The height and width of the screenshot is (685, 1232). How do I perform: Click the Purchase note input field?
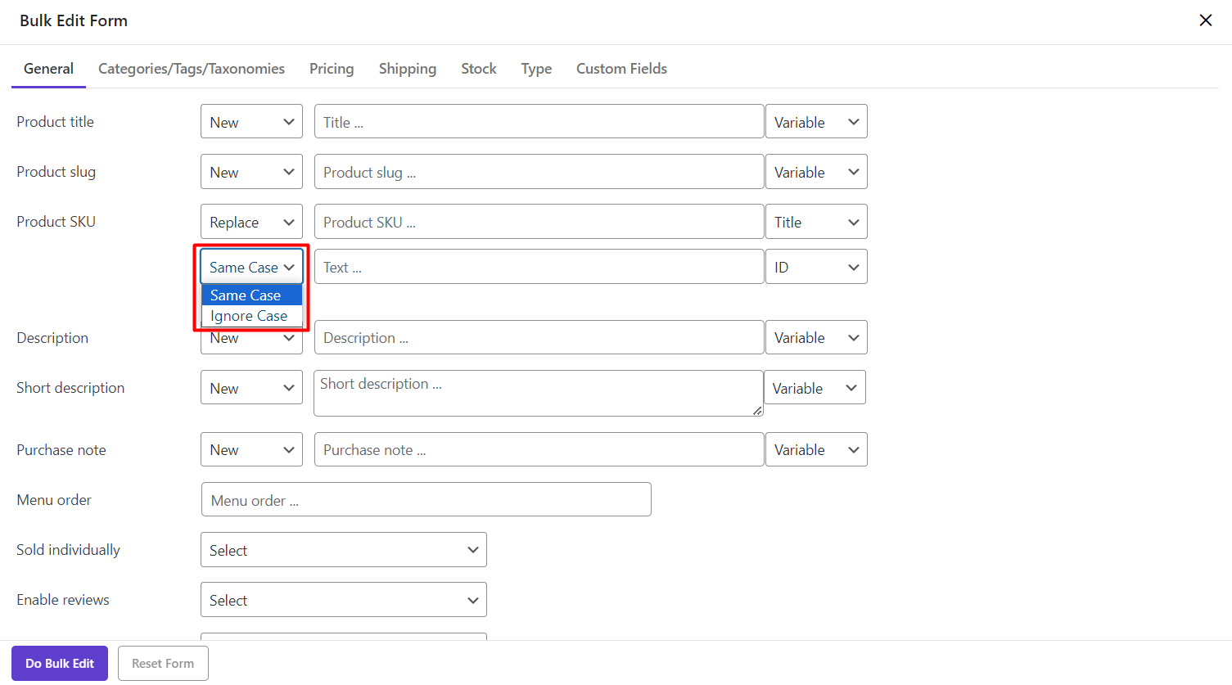click(539, 449)
